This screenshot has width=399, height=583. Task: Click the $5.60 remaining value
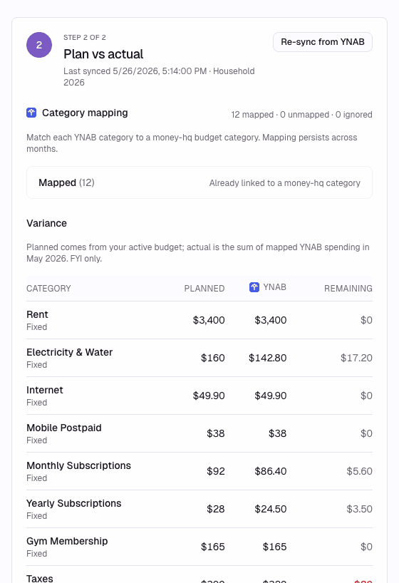[x=359, y=471]
